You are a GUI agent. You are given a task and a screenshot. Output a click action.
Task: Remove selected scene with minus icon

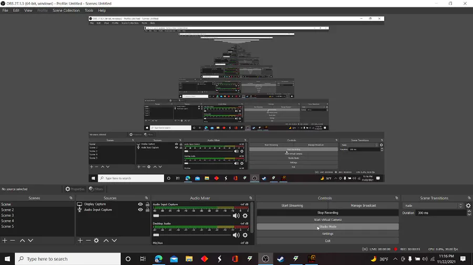pos(13,240)
